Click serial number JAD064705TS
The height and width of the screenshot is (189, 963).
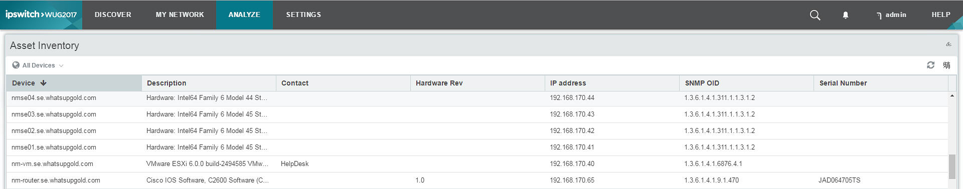[839, 180]
